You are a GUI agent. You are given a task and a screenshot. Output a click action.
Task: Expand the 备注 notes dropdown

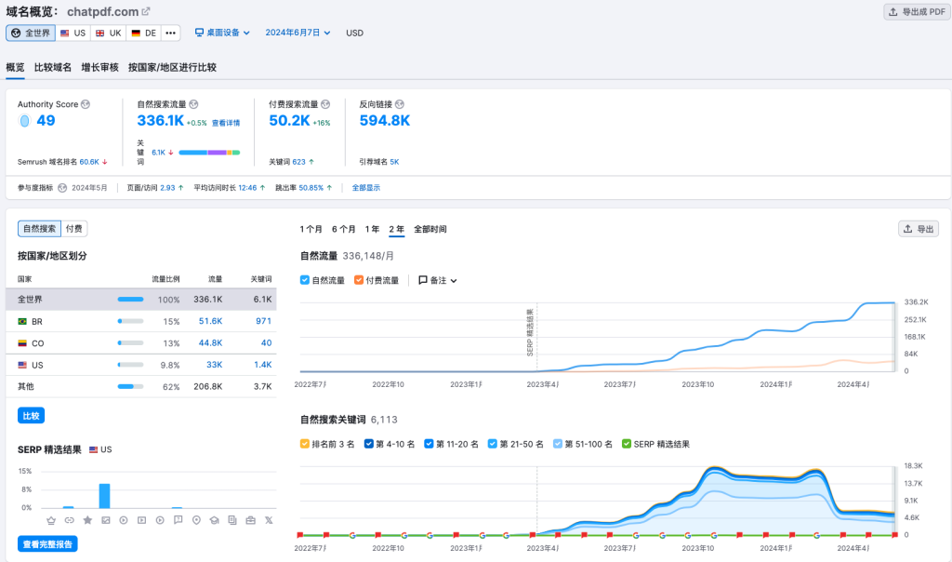pos(438,280)
